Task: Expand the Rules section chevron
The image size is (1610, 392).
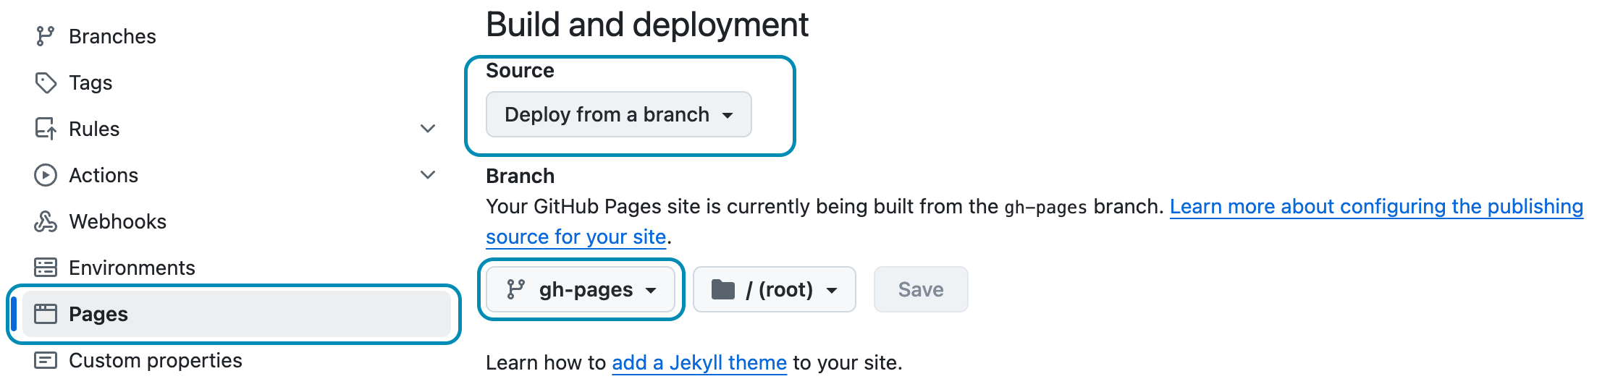Action: [x=428, y=129]
